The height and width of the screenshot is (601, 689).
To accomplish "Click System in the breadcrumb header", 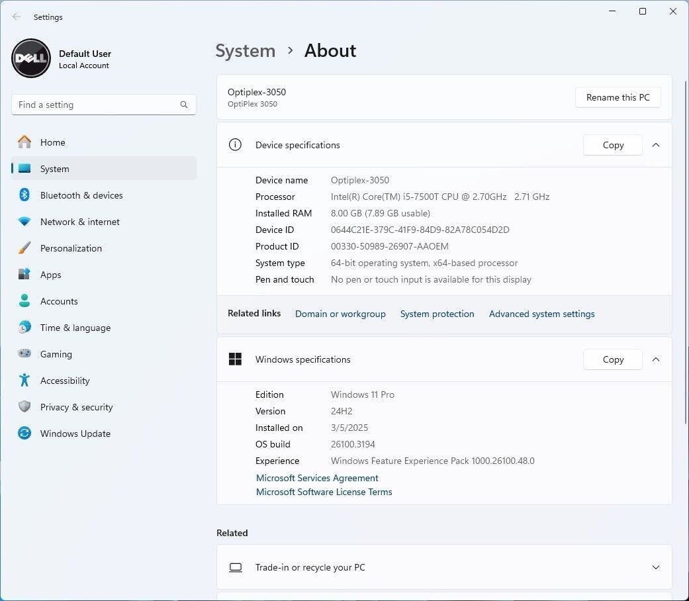I will pyautogui.click(x=245, y=50).
